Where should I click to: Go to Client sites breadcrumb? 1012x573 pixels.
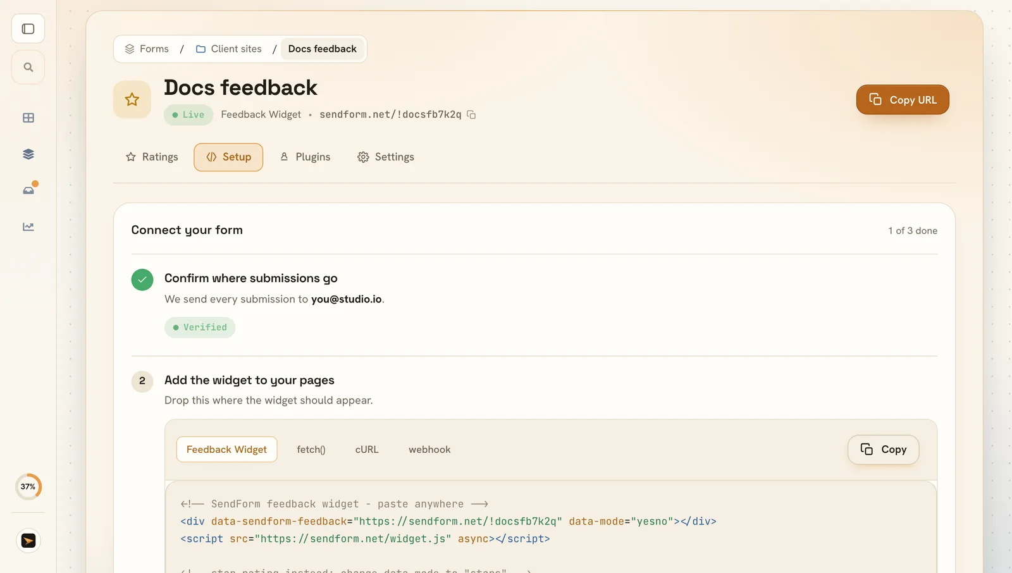coord(228,49)
